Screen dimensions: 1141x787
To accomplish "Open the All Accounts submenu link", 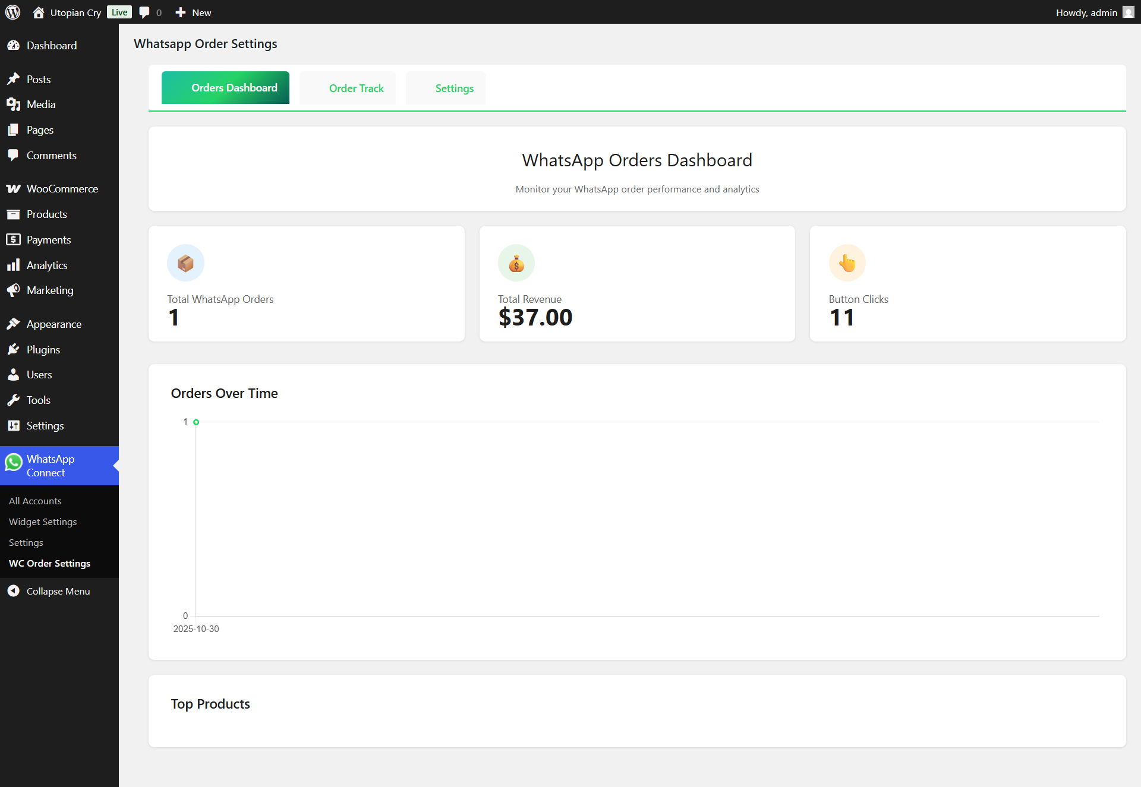I will click(34, 501).
